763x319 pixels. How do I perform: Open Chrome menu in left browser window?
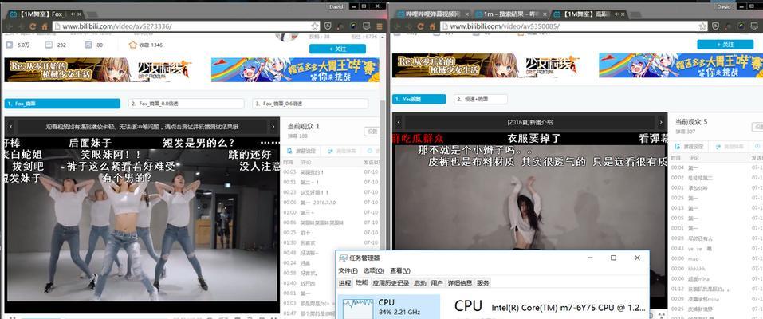[x=380, y=26]
